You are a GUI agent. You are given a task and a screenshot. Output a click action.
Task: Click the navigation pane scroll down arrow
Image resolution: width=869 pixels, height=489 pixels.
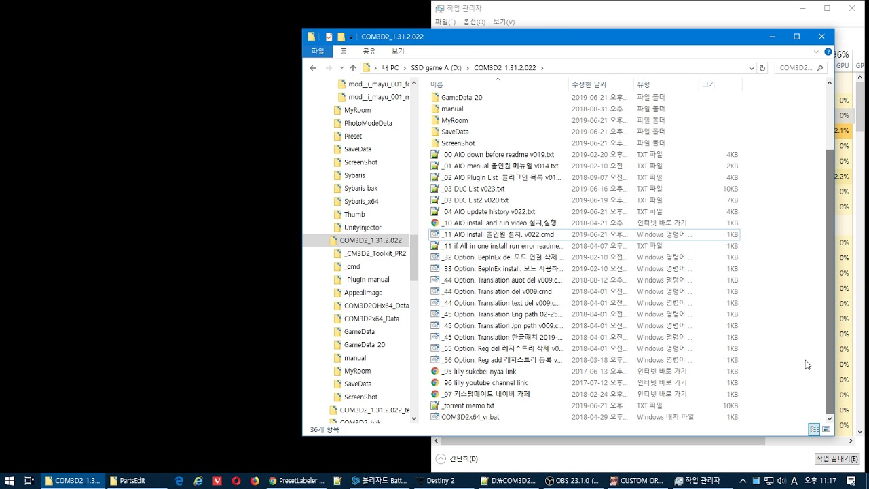pos(414,419)
